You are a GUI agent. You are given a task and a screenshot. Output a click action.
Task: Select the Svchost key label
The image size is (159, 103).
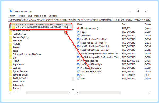[17, 68]
